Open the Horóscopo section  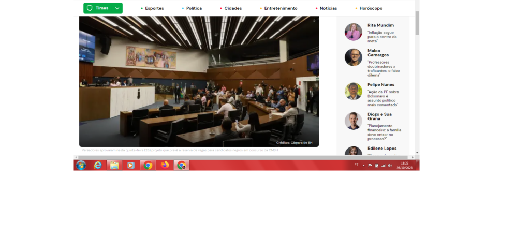(x=371, y=8)
